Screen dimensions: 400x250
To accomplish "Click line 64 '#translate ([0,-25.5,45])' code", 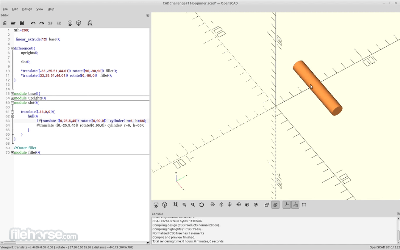I will [x=90, y=125].
